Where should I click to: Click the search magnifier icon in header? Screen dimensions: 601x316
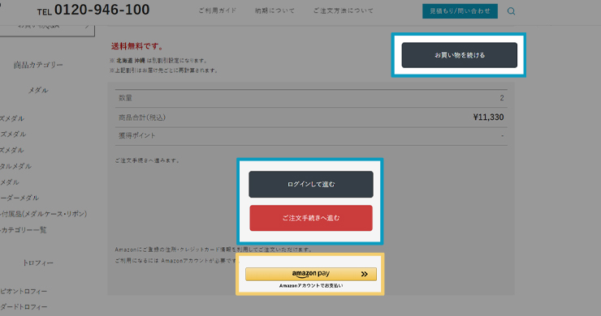[x=511, y=11]
